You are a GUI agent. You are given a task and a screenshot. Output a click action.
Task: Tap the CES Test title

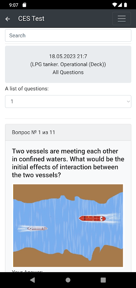(31, 18)
